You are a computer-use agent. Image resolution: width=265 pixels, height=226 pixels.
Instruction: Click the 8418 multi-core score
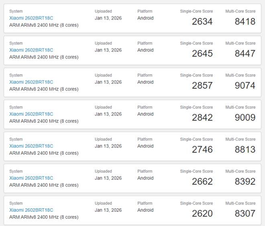pos(245,21)
